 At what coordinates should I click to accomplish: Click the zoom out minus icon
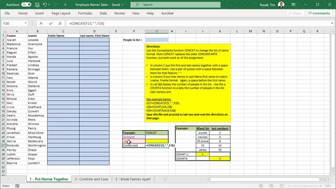click(x=289, y=186)
